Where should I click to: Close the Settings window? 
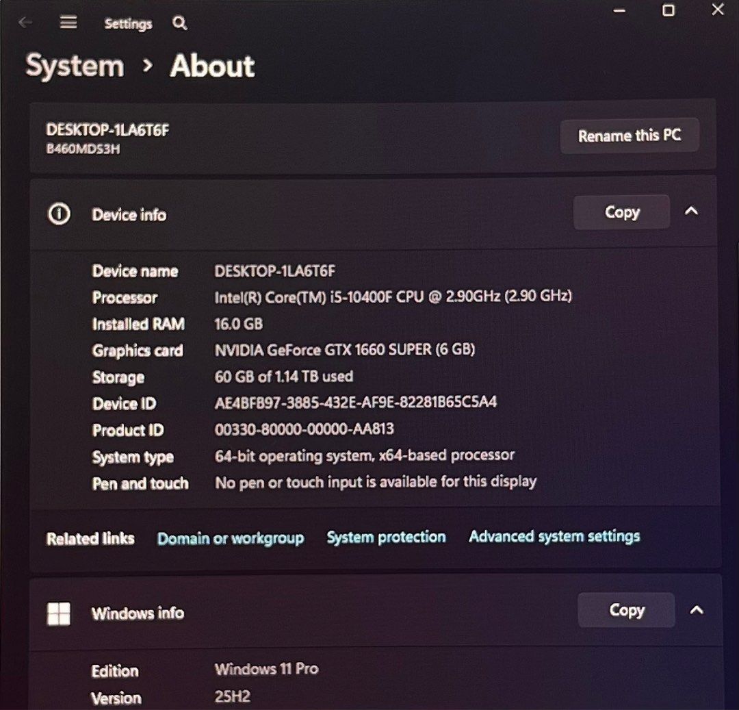718,9
